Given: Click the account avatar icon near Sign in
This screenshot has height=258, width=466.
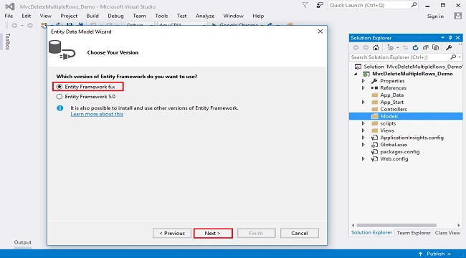Looking at the screenshot, I should pyautogui.click(x=457, y=16).
